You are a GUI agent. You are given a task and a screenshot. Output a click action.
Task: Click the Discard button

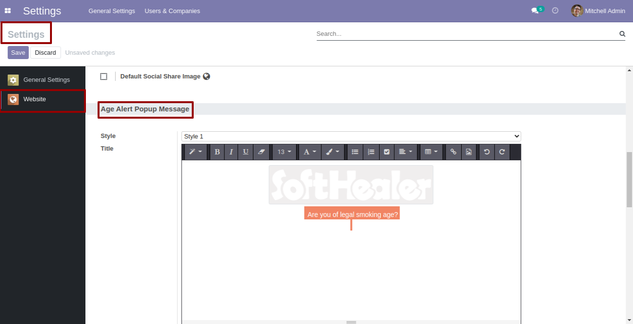[46, 52]
